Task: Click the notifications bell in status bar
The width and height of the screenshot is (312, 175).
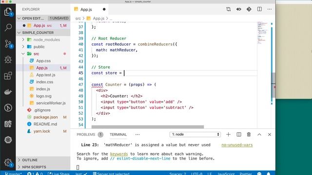Action: 269,174
